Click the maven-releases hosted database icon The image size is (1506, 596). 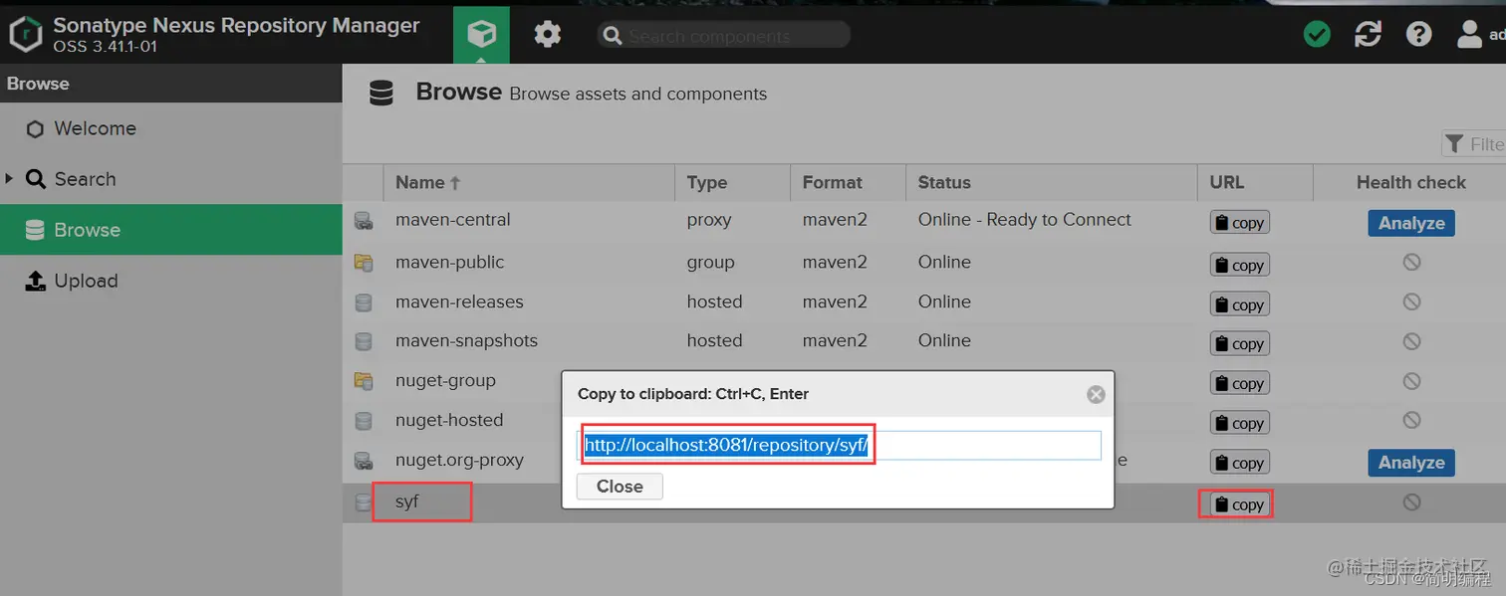pos(364,302)
